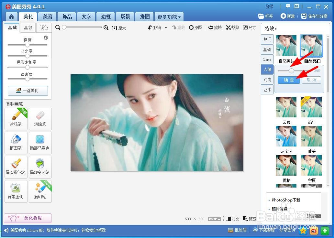The height and width of the screenshot is (238, 334).
Task: Toggle the 对比 compare view
Action: pos(233,219)
